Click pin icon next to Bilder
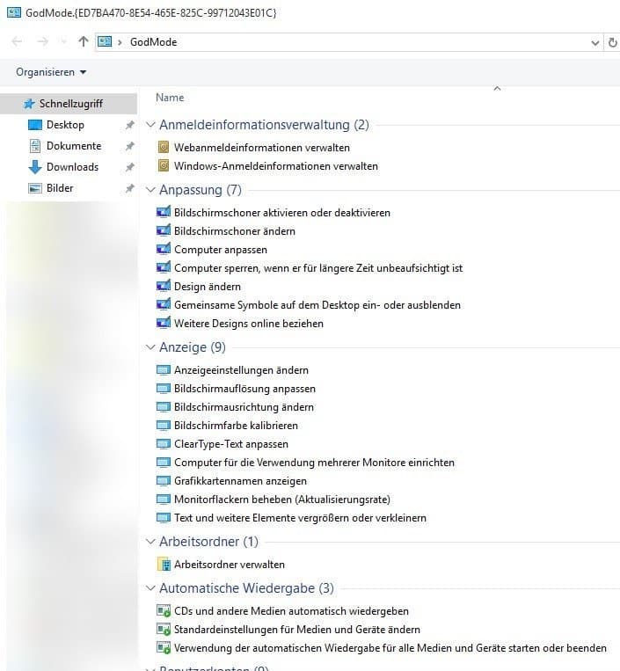This screenshot has height=671, width=620. click(x=129, y=188)
